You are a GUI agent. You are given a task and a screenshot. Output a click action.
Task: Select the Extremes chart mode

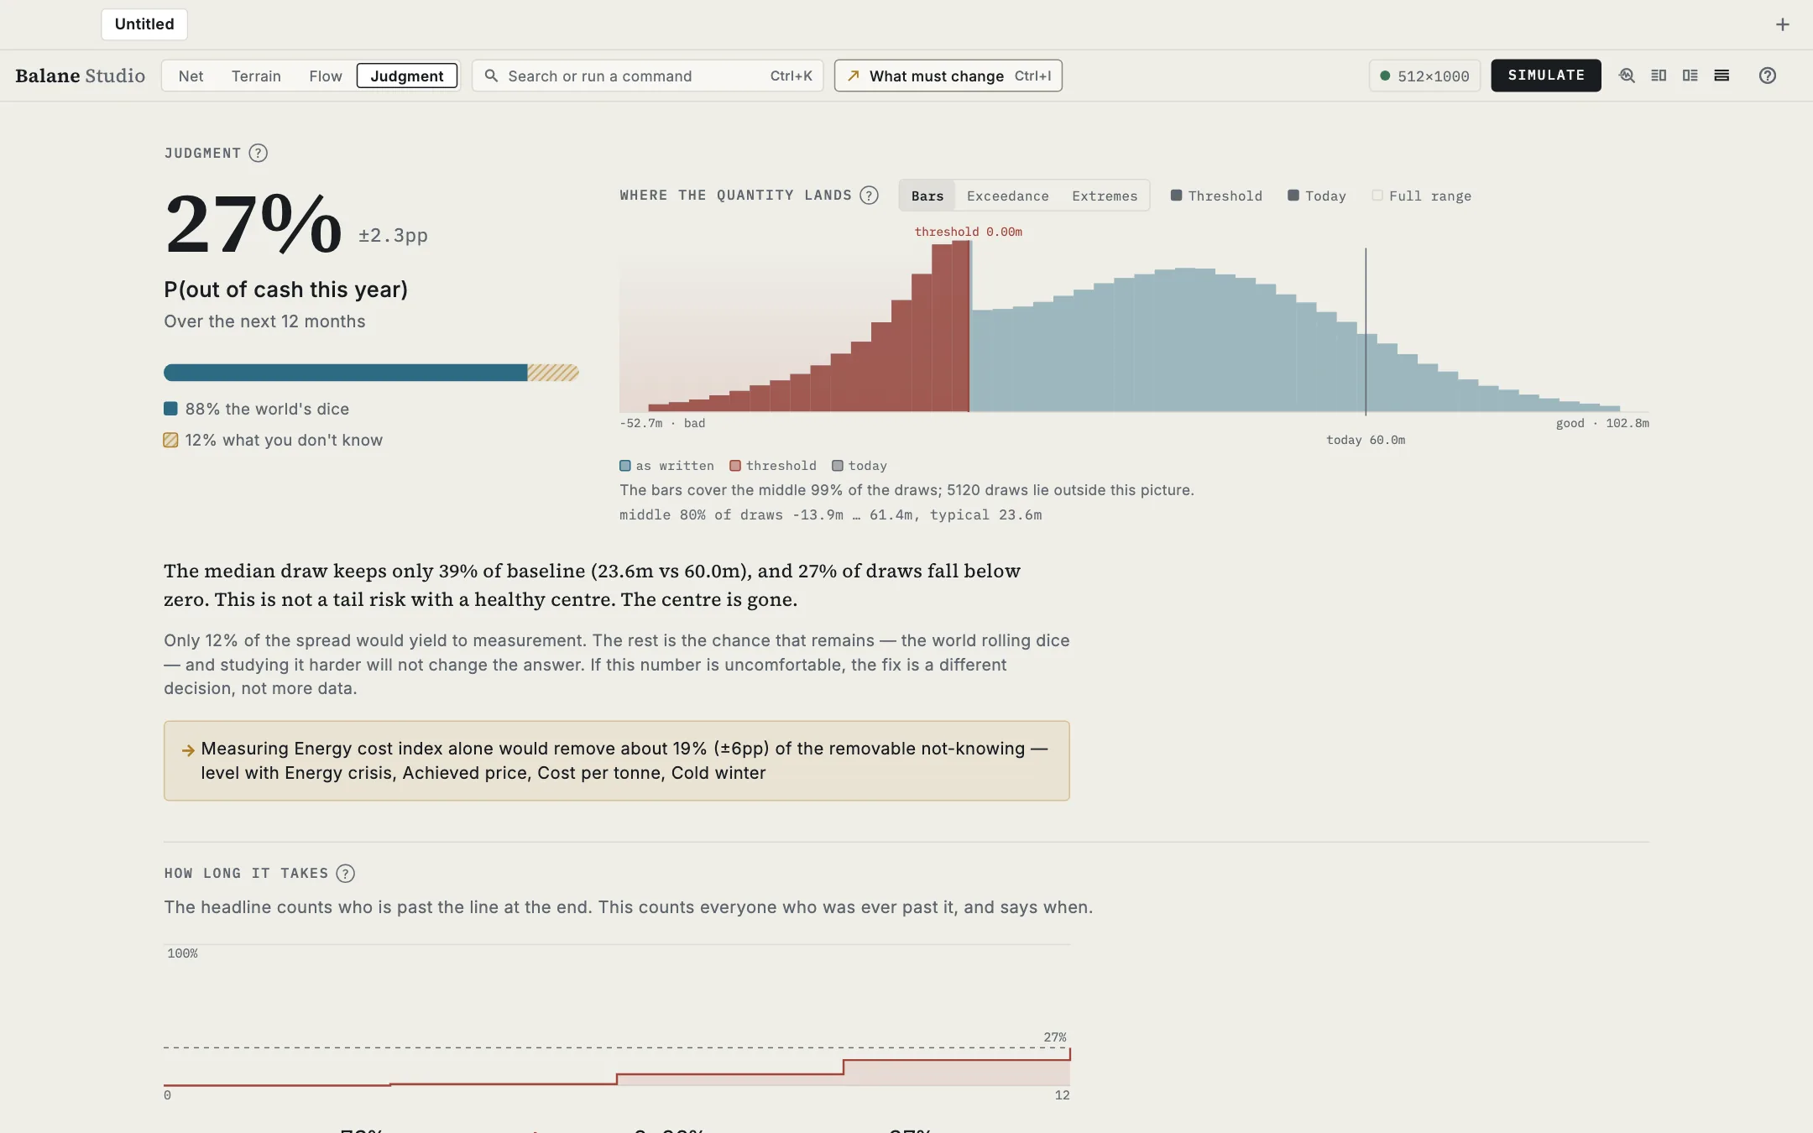click(1105, 196)
